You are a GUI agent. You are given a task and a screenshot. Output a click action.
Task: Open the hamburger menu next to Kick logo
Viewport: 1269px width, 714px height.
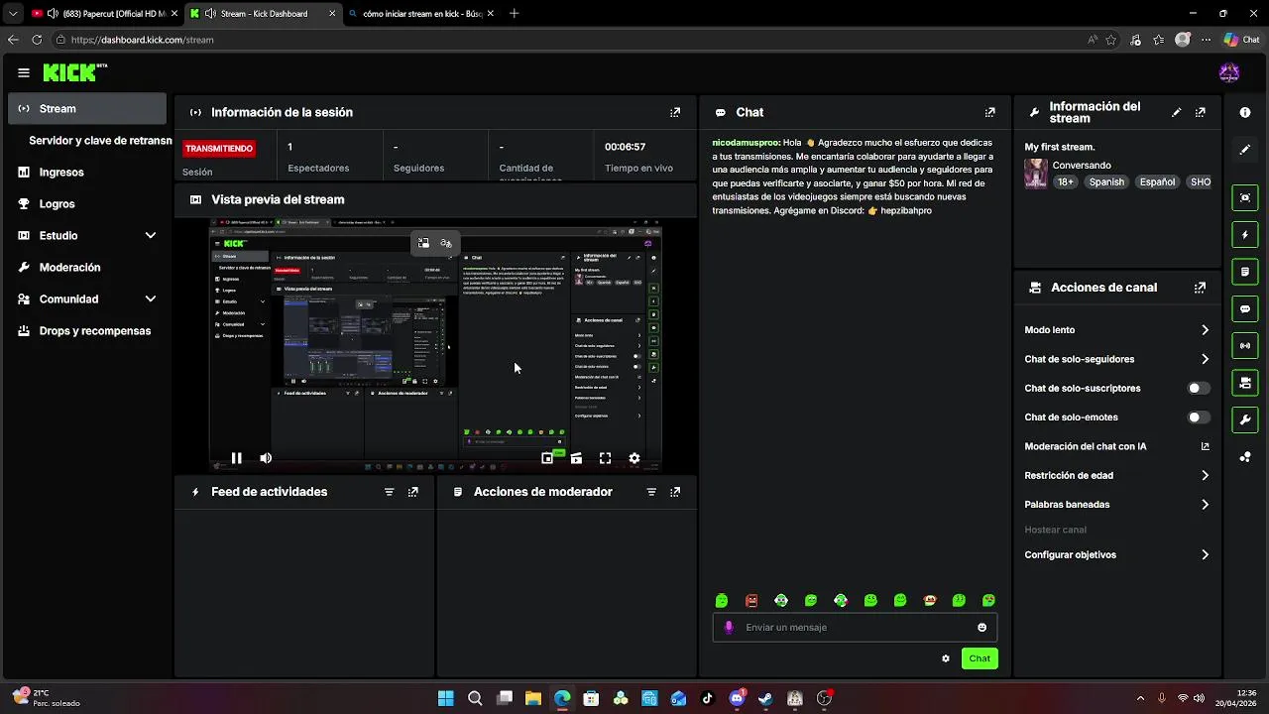[x=24, y=72]
